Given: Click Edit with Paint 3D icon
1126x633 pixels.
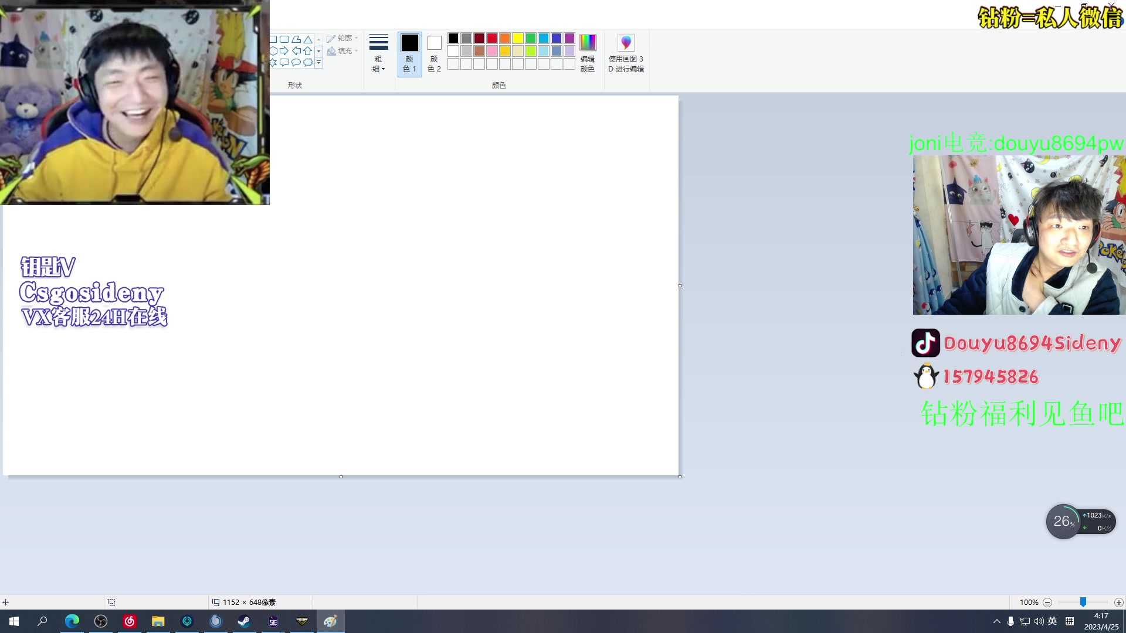Looking at the screenshot, I should [626, 43].
